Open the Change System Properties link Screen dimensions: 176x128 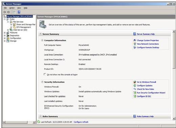point(148,40)
